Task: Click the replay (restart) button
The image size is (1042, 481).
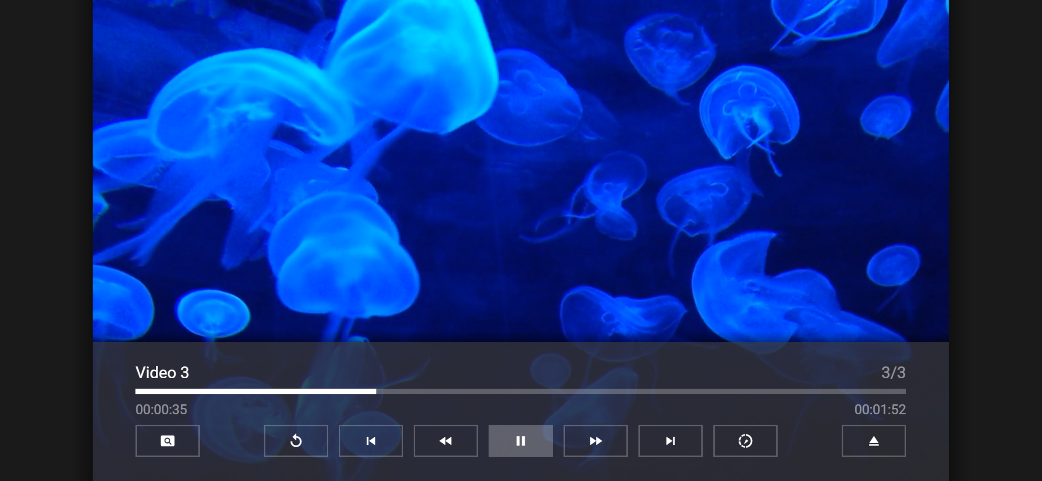Action: pos(296,441)
